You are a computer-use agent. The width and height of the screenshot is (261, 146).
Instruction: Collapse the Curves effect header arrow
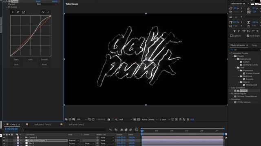click(4, 1)
